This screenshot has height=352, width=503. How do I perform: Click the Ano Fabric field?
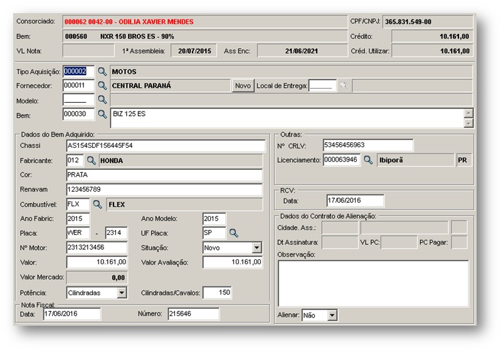coord(78,219)
